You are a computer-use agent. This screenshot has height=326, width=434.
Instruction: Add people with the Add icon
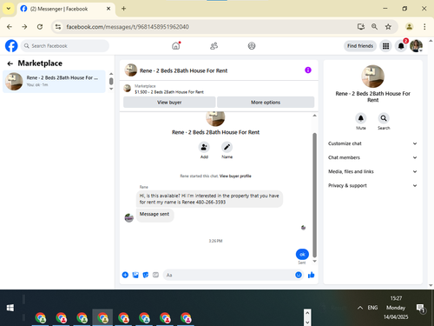click(204, 147)
